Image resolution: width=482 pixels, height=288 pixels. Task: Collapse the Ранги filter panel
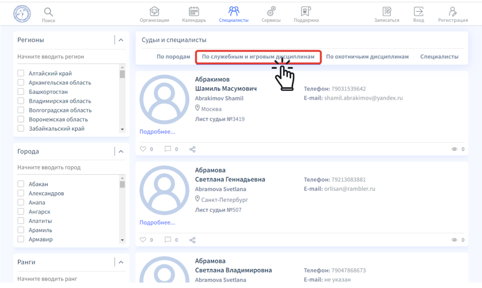tap(121, 262)
